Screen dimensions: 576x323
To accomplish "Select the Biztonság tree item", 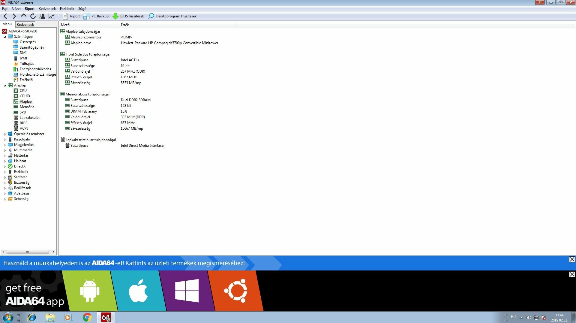I will [x=22, y=183].
